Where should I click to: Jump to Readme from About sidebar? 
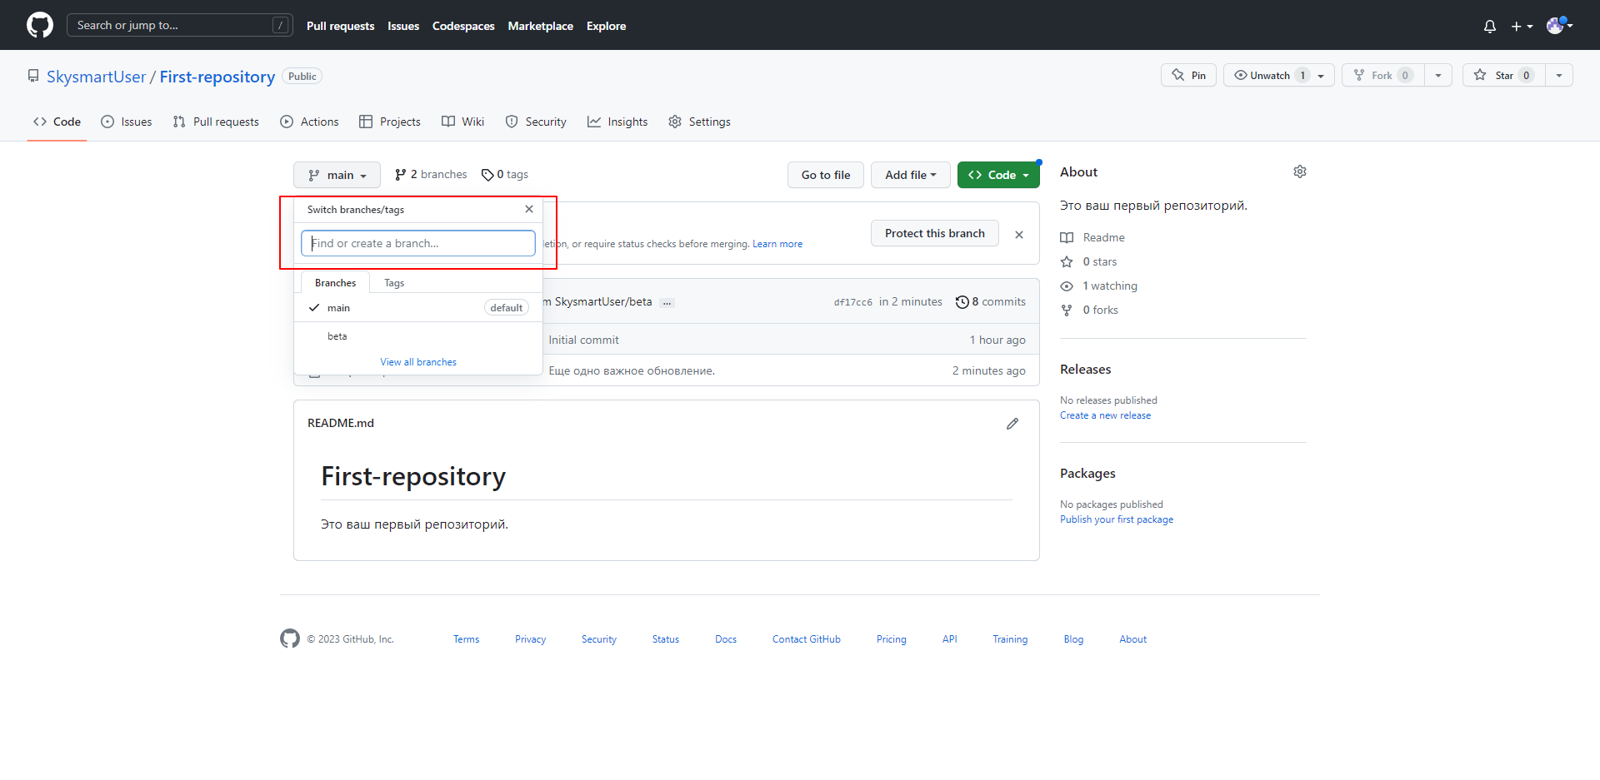tap(1092, 237)
